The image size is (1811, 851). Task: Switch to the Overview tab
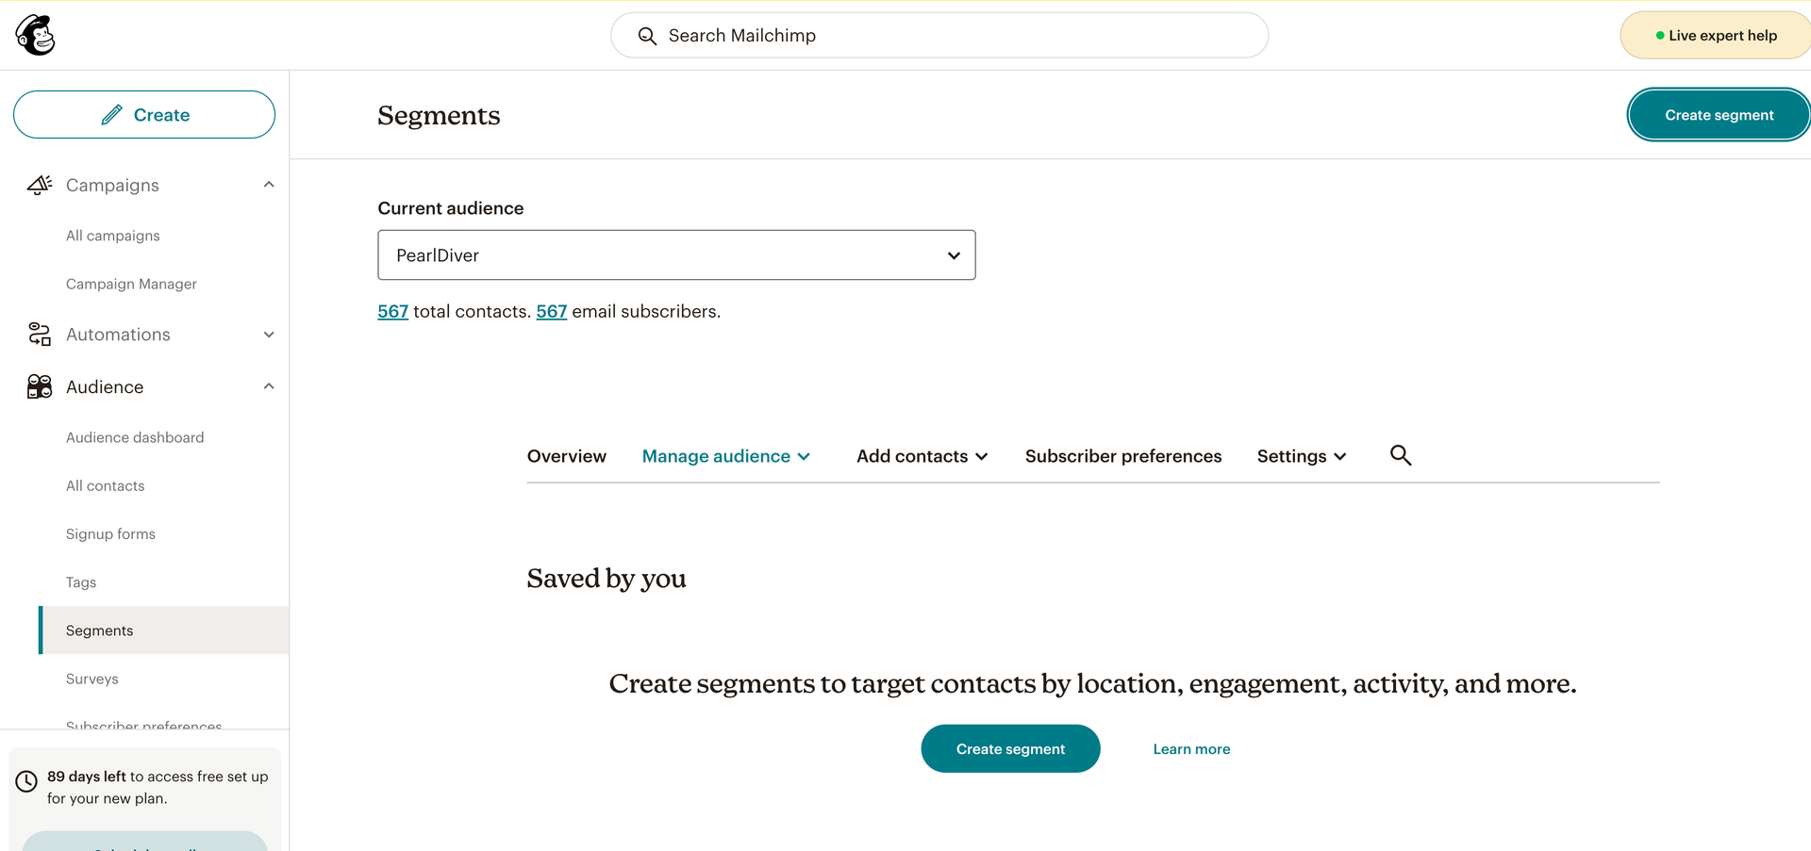(x=566, y=456)
